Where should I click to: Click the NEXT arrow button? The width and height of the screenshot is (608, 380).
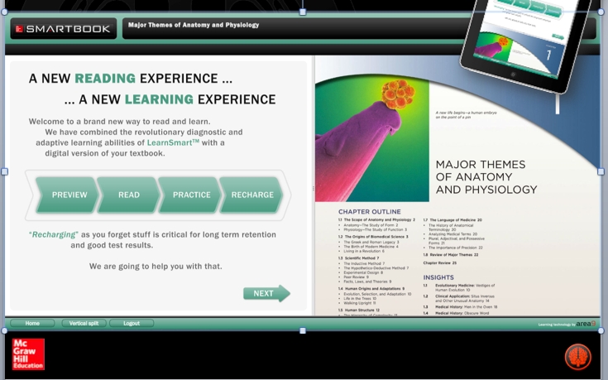(x=266, y=293)
